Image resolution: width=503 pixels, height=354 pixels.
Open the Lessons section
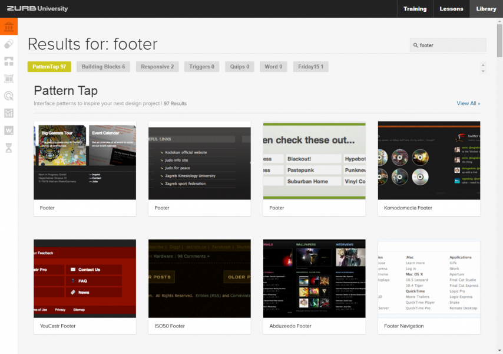click(451, 9)
